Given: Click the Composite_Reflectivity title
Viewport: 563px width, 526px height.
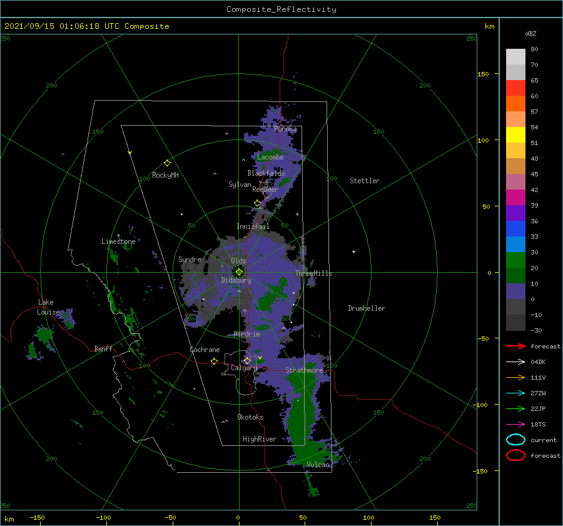Looking at the screenshot, I should pyautogui.click(x=281, y=9).
